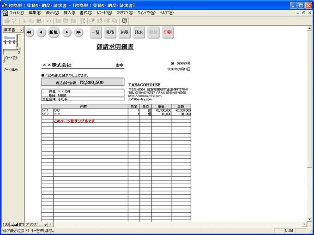Viewport: 314px width, 235px height.
Task: Open the 編集(E) menu
Action: pos(35,13)
